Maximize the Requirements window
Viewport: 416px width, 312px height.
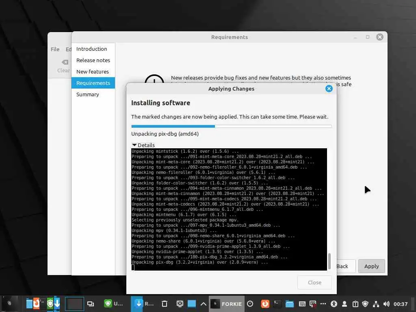(x=368, y=37)
